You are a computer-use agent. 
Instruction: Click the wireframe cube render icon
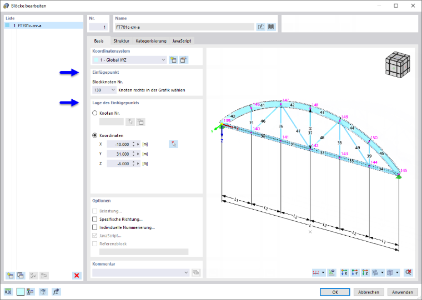[390, 273]
